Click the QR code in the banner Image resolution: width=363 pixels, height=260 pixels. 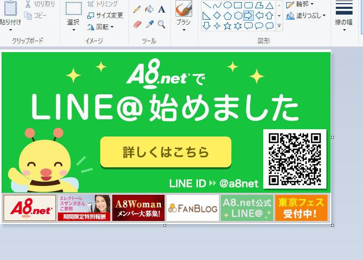[295, 159]
